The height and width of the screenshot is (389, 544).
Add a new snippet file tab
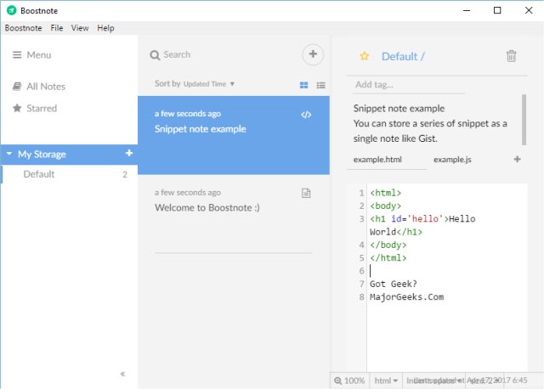[x=518, y=160]
